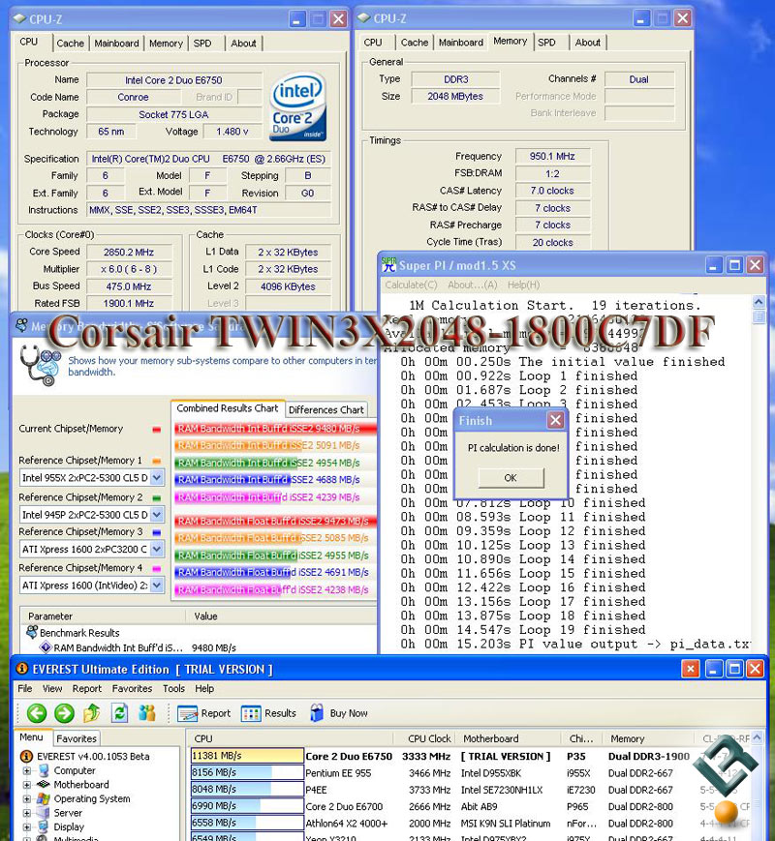
Task: Open the Help menu in EVEREST
Action: coord(204,688)
